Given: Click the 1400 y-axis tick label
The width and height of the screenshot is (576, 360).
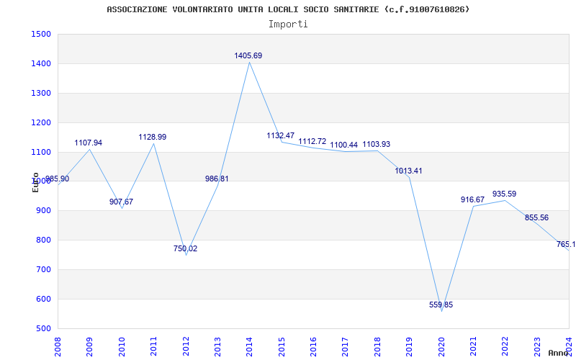Looking at the screenshot, I should click(41, 63).
